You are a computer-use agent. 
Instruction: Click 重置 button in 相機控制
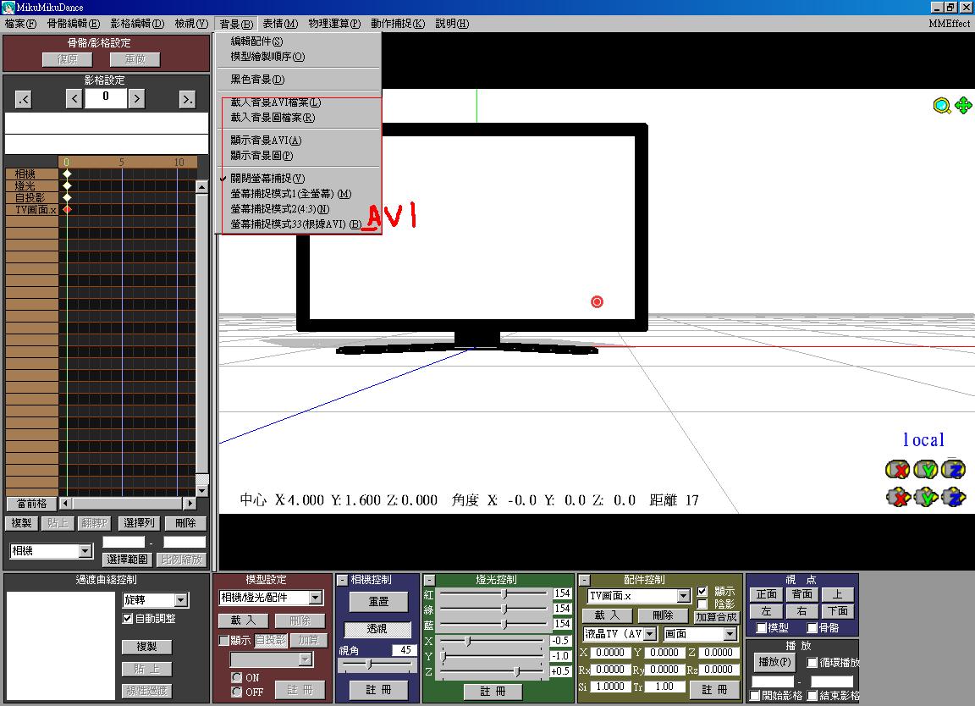378,602
